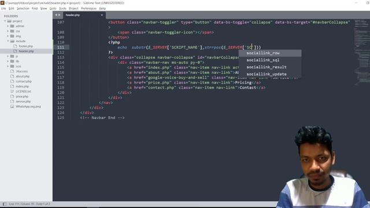
Task: Click the project folder icon
Action: click(x=9, y=21)
